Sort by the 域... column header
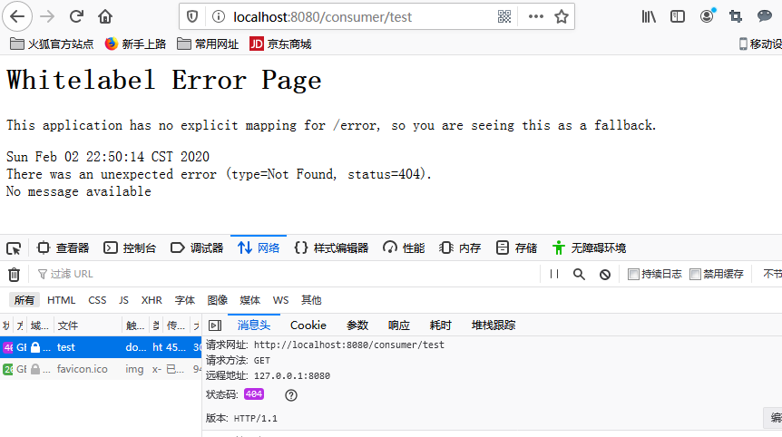Image resolution: width=782 pixels, height=437 pixels. pos(40,325)
